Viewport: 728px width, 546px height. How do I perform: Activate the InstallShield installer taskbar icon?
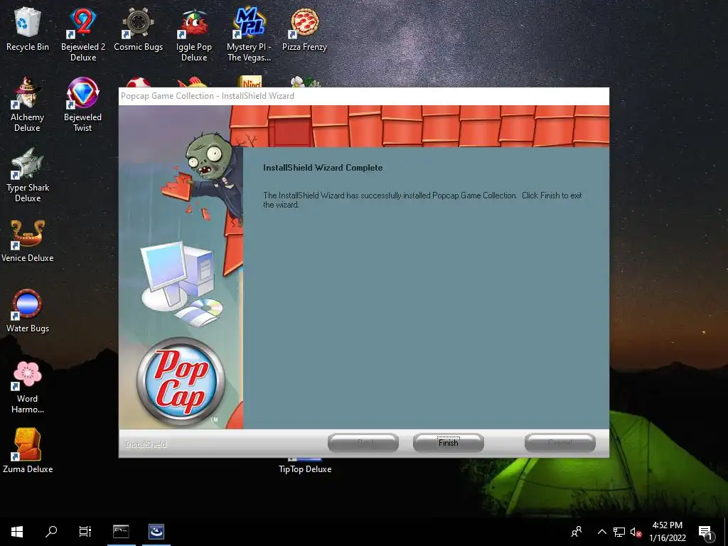(x=156, y=532)
